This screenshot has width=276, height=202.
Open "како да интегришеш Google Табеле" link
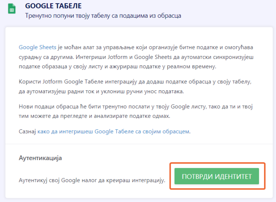tap(114, 131)
